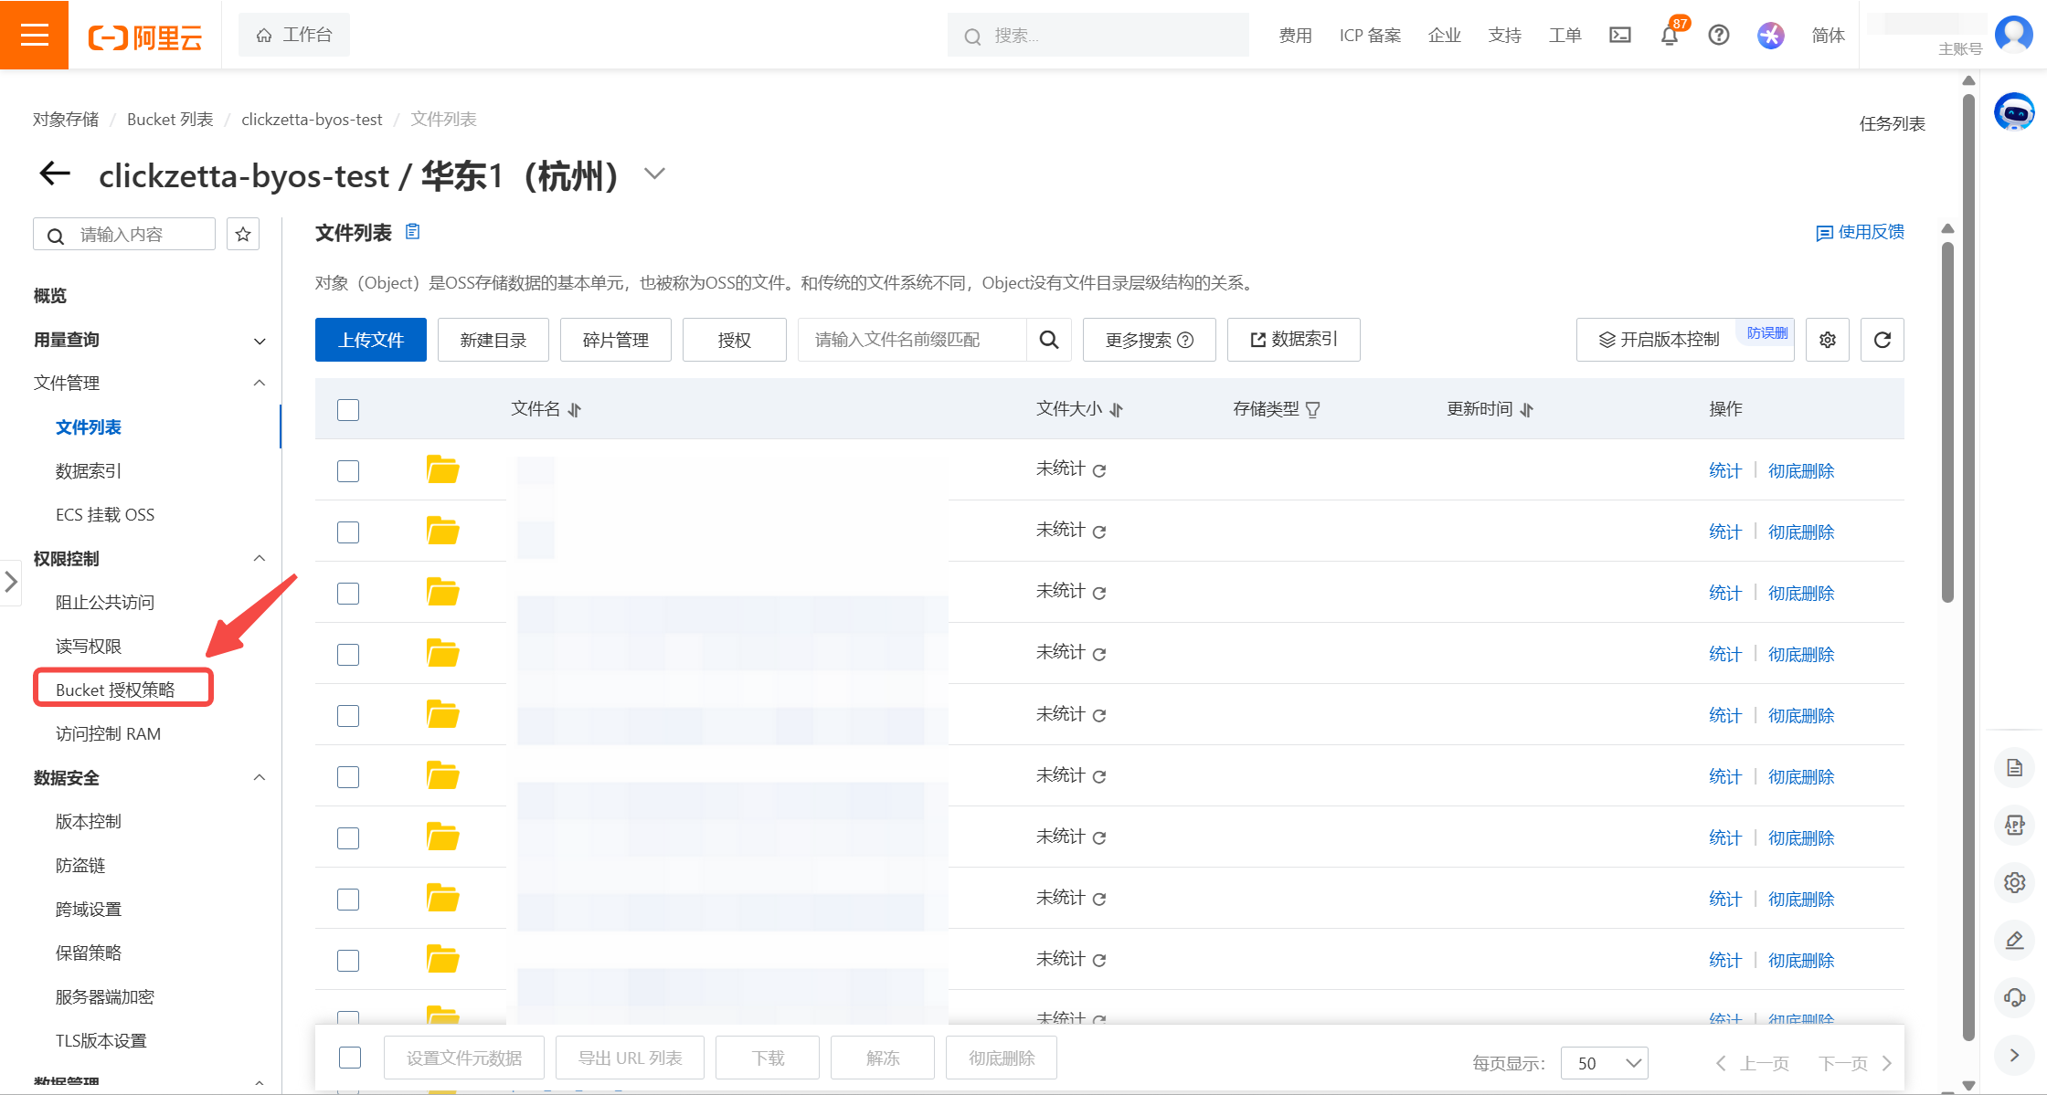Go back with the left arrow
The image size is (2047, 1095).
tap(55, 174)
